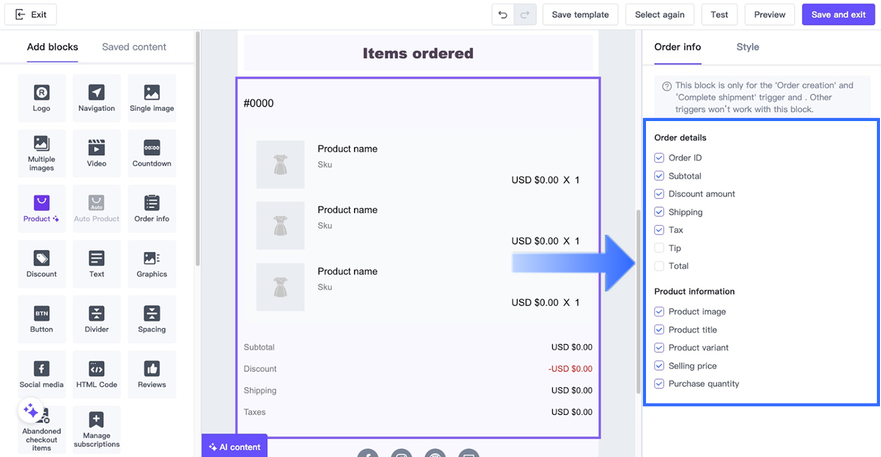Insert a Discount block
881x457 pixels.
coord(41,264)
